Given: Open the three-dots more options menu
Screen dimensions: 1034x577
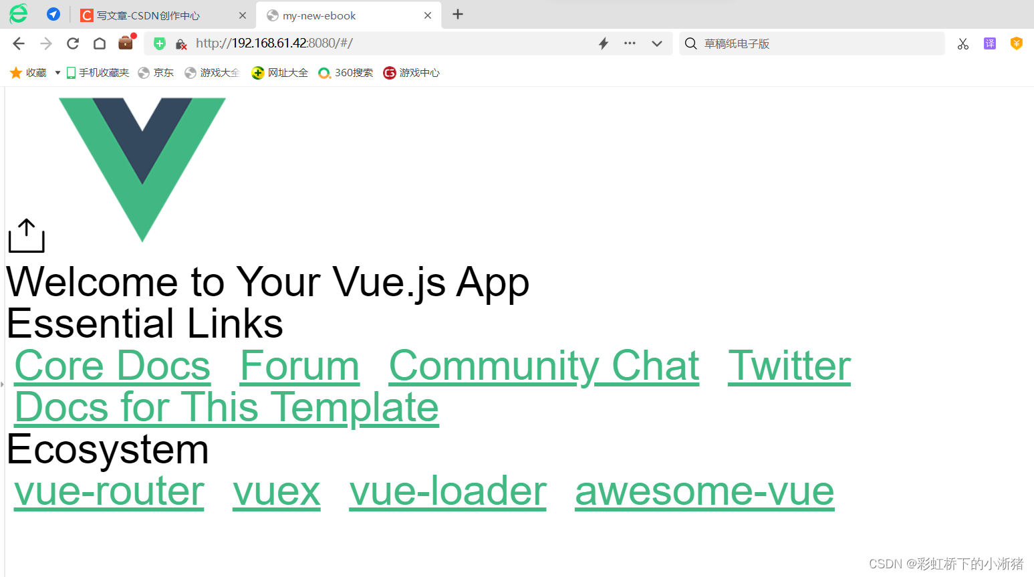Looking at the screenshot, I should 630,43.
